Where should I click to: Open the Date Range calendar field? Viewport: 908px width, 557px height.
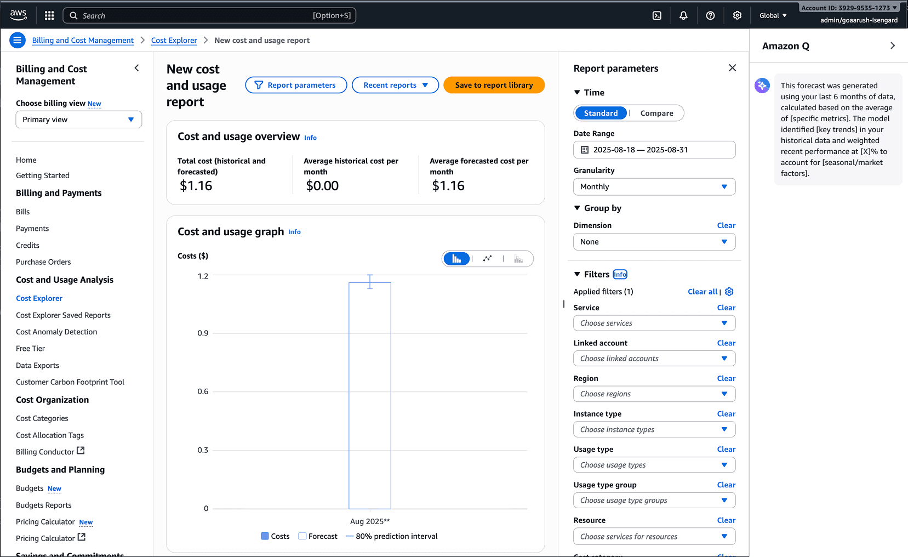click(654, 150)
